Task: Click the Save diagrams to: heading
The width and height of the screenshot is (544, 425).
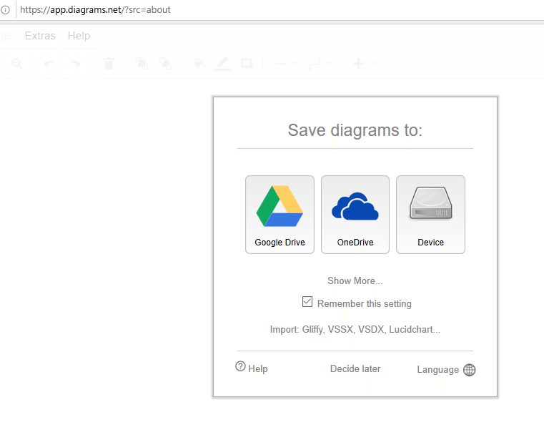Action: pyautogui.click(x=355, y=130)
